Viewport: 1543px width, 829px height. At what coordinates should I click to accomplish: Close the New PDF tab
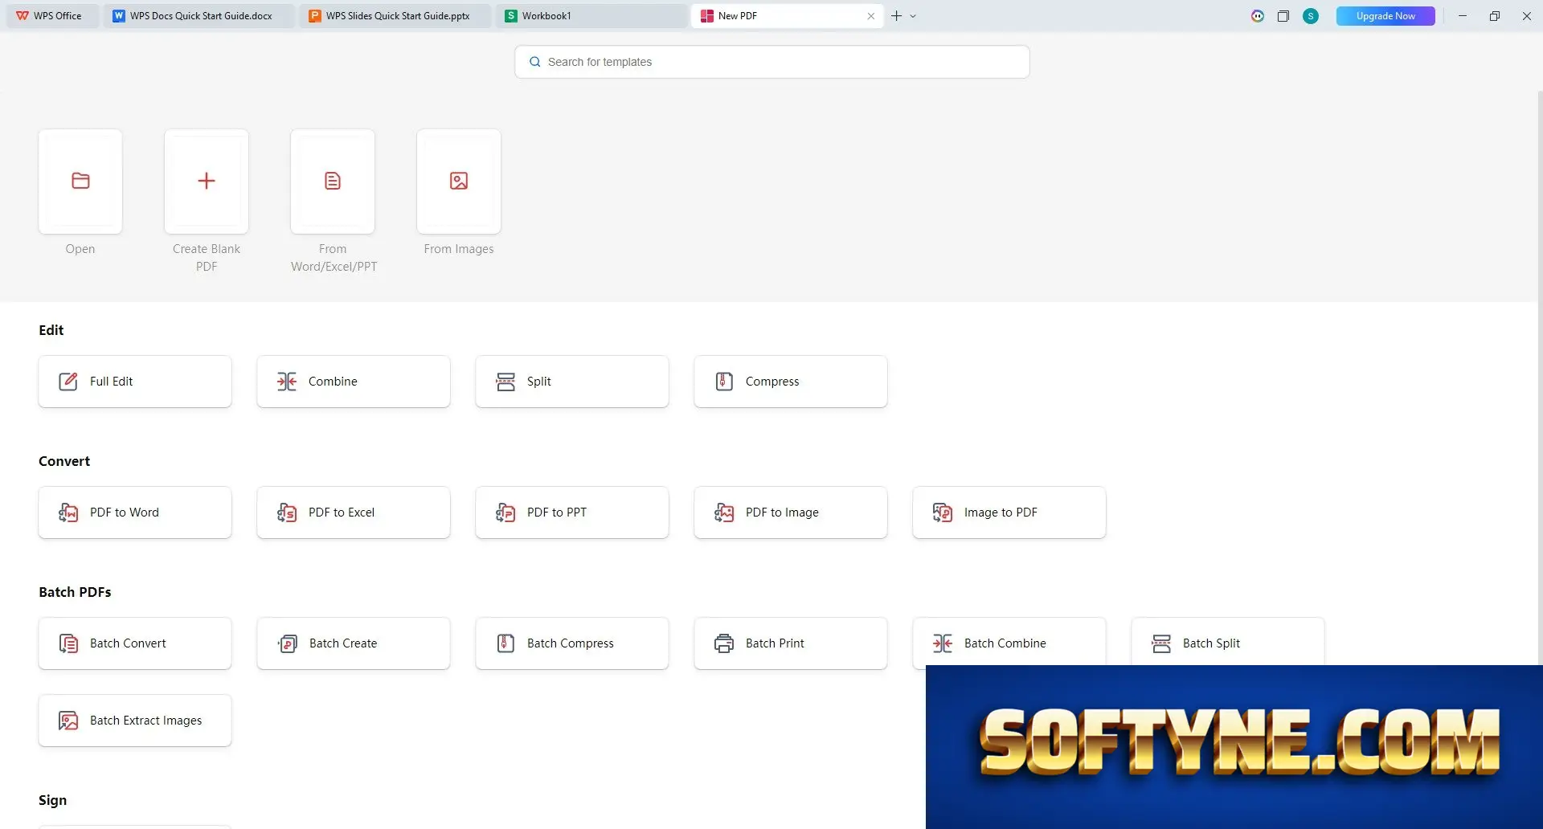[871, 16]
